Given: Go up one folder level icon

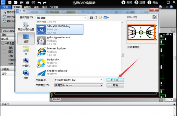Looking at the screenshot, I should click(x=96, y=18).
